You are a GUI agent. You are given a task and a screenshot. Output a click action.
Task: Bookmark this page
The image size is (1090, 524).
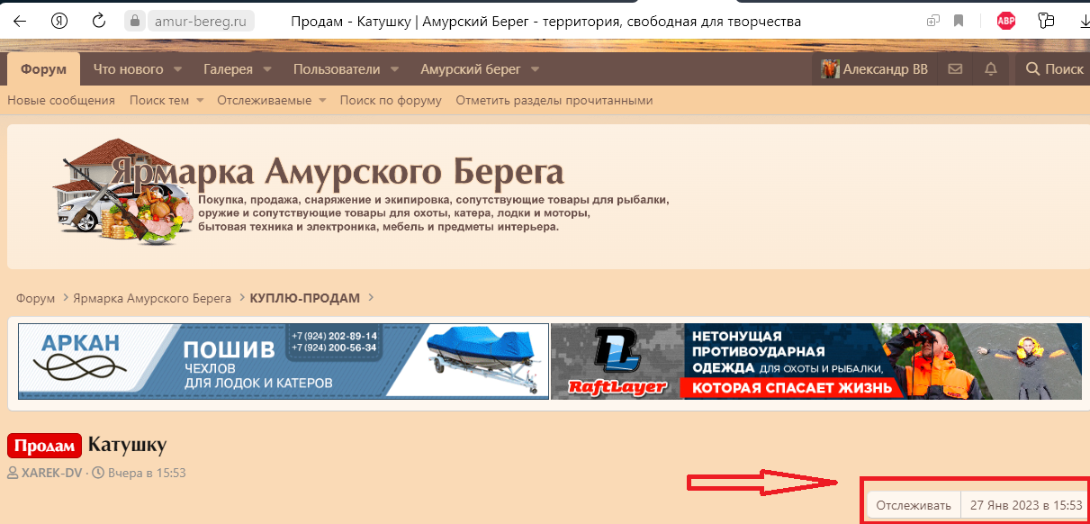coord(959,21)
